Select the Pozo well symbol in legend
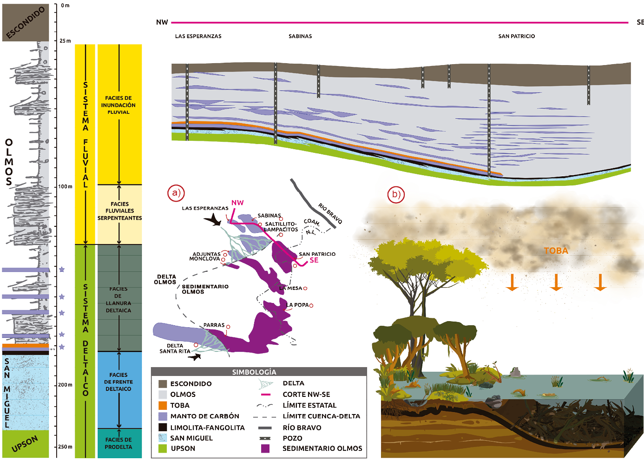Image resolution: width=644 pixels, height=461 pixels. [x=265, y=438]
